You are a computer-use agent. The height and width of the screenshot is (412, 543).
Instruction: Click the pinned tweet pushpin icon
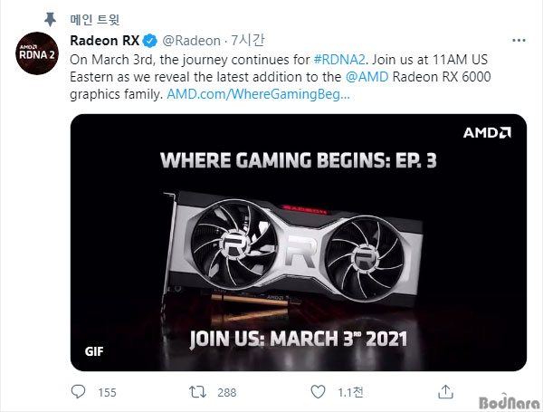pos(50,19)
